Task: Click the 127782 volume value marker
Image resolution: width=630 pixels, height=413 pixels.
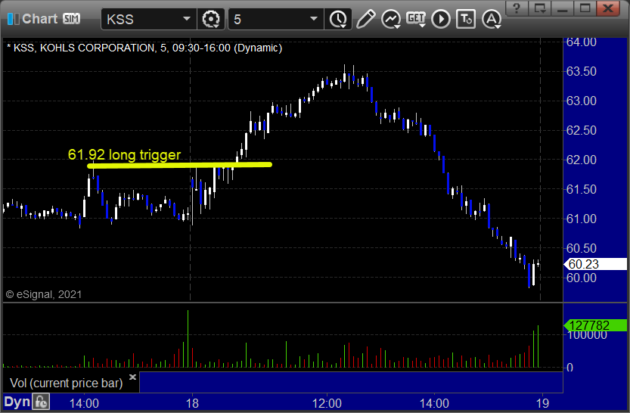Action: [x=595, y=325]
